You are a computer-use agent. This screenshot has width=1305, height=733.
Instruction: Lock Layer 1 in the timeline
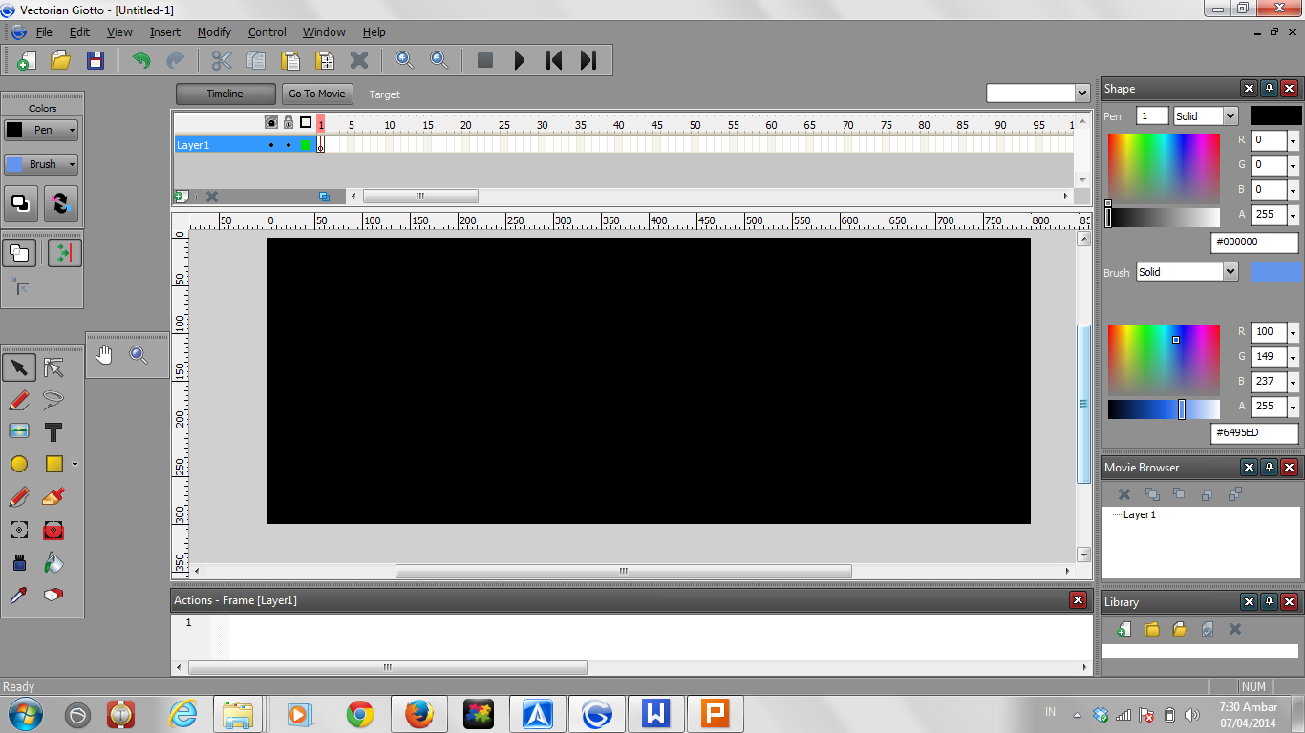(289, 145)
